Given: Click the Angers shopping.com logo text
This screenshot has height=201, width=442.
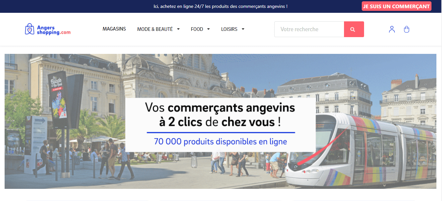Looking at the screenshot, I should [53, 30].
